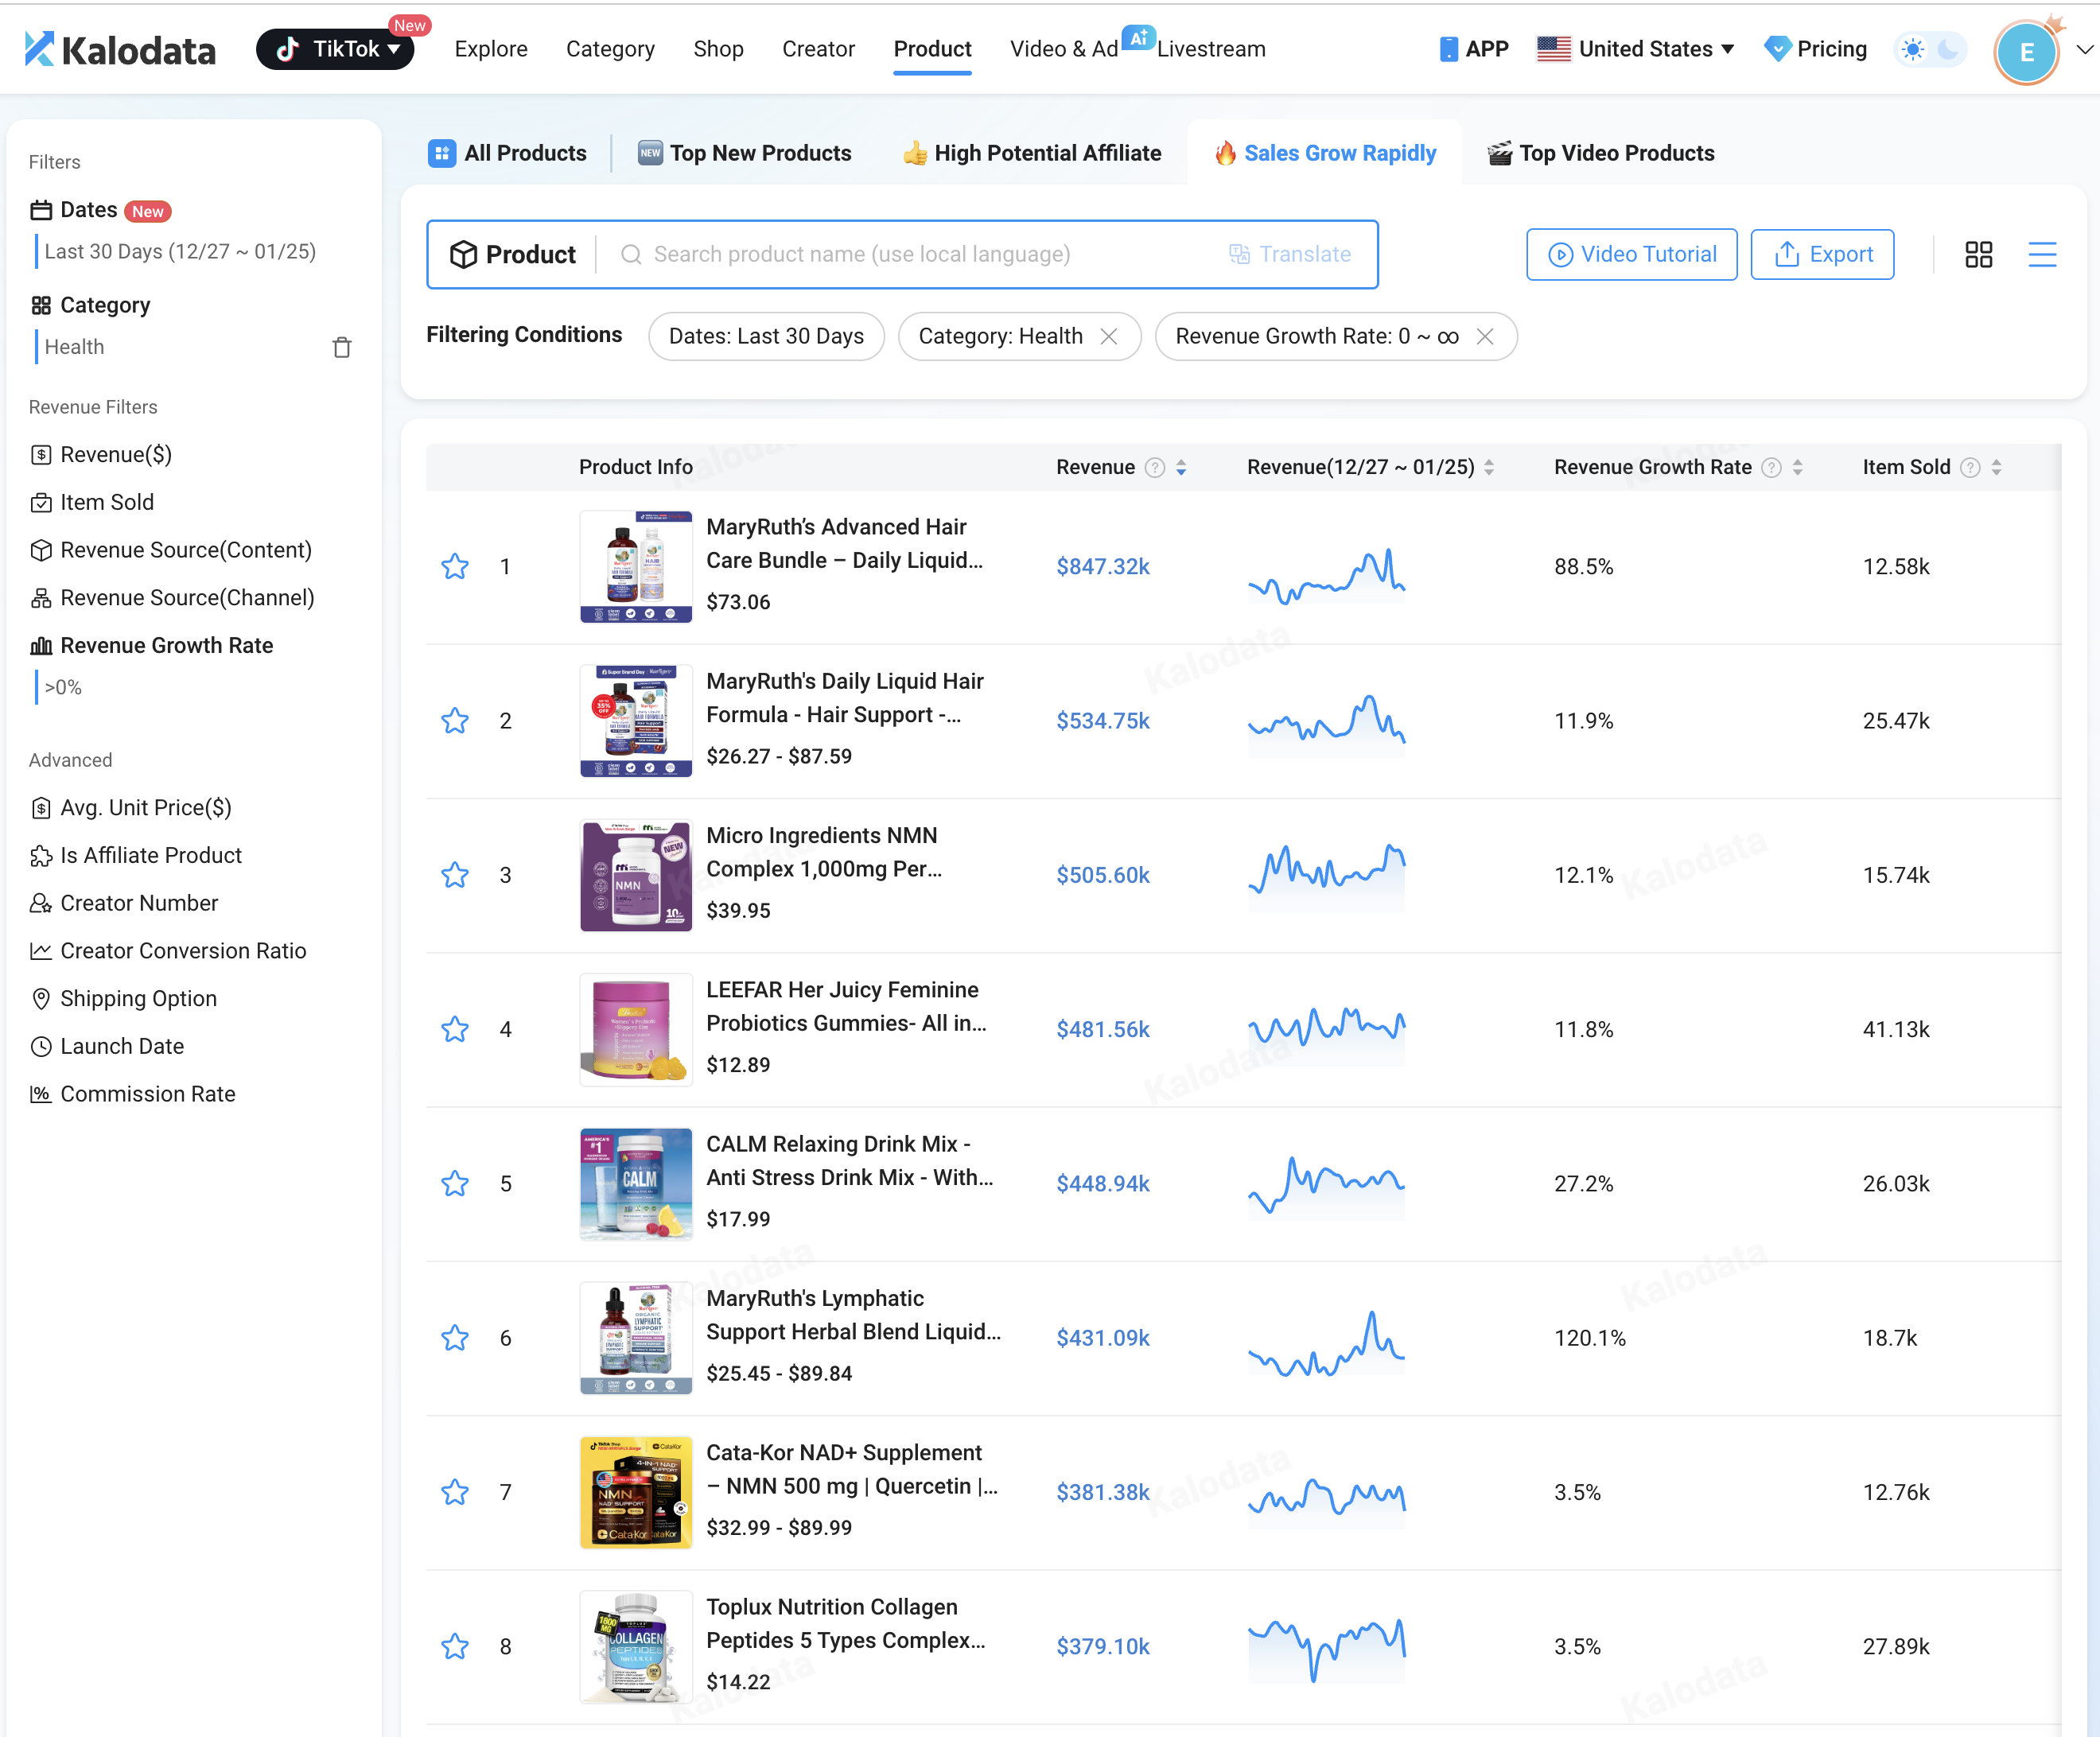Expand Commission Rate filter
This screenshot has height=1737, width=2100.
(x=147, y=1094)
